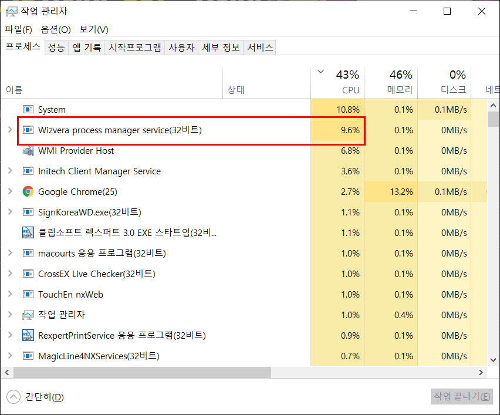The height and width of the screenshot is (415, 500).
Task: Sort by the 이름 column header
Action: pos(112,83)
